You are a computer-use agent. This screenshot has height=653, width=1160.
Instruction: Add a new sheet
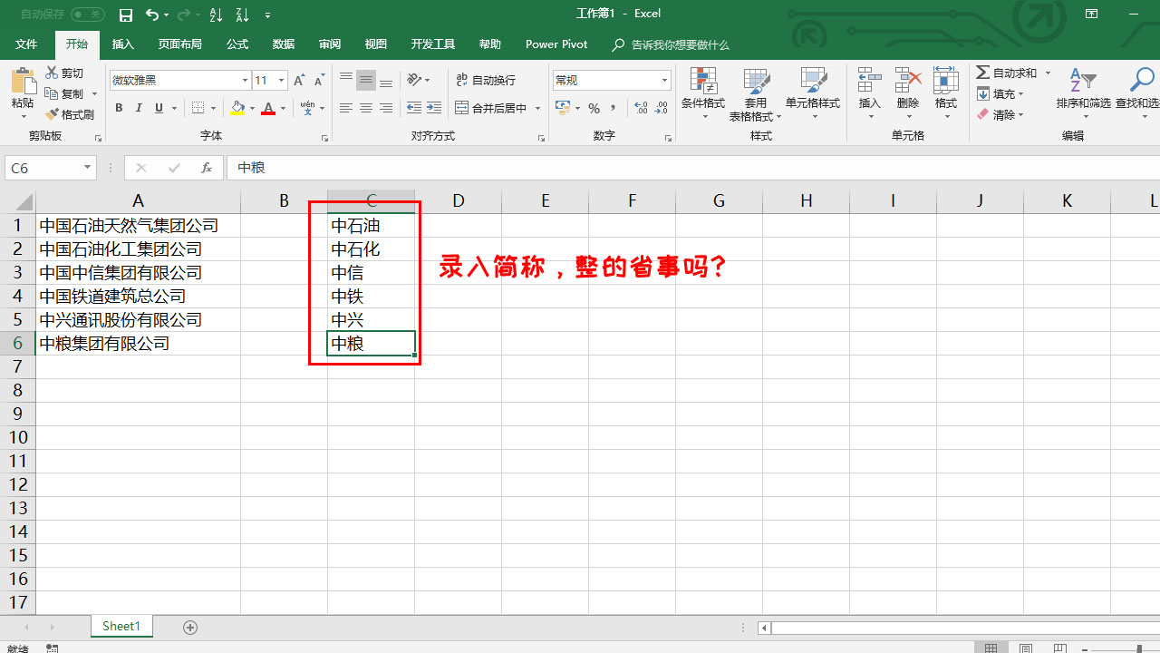(x=190, y=627)
